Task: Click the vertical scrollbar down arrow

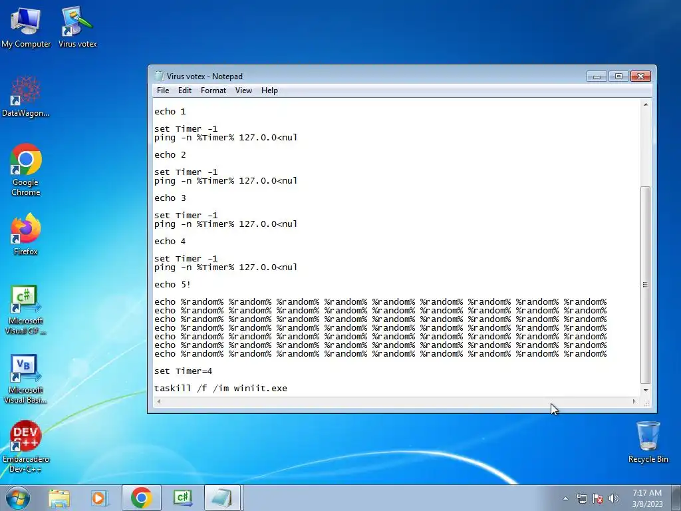Action: [646, 390]
